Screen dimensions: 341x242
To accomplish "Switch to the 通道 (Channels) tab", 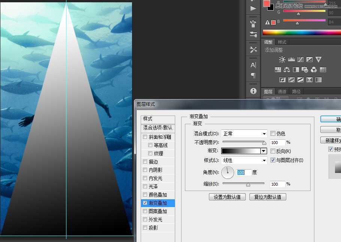I will click(x=282, y=91).
